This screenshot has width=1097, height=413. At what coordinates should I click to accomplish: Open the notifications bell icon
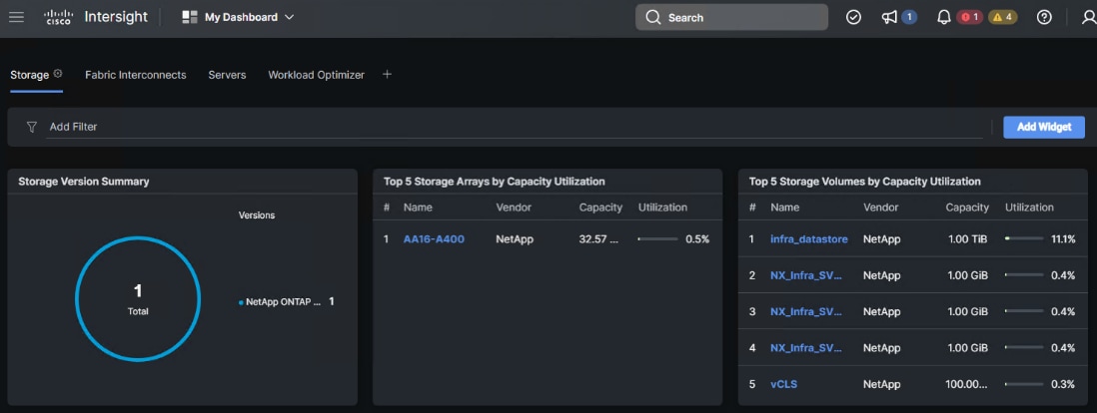943,17
